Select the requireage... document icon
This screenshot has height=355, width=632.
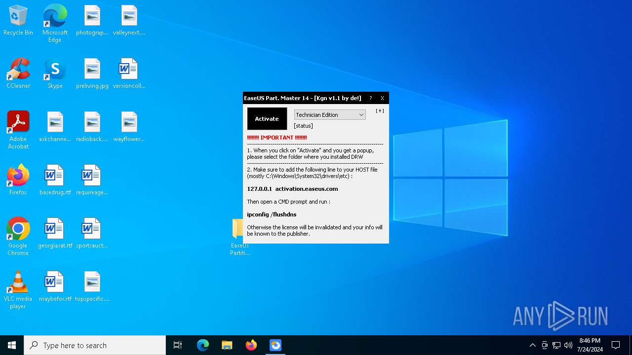[x=92, y=180]
